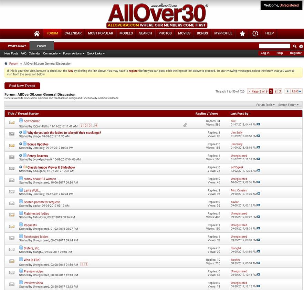Click the sticky icon next to 'Why do you ask the ladies'
Viewport: 304px width, 290px height.
[x=21, y=132]
